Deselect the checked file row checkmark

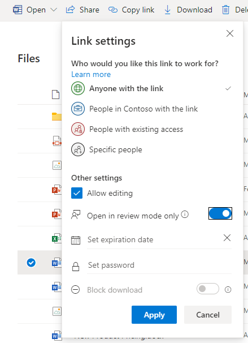31,263
